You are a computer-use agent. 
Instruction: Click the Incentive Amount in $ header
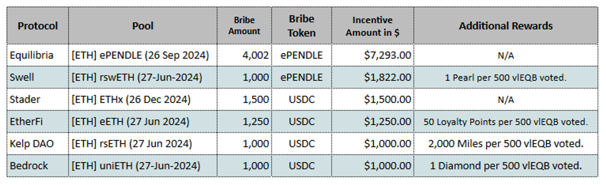372,26
